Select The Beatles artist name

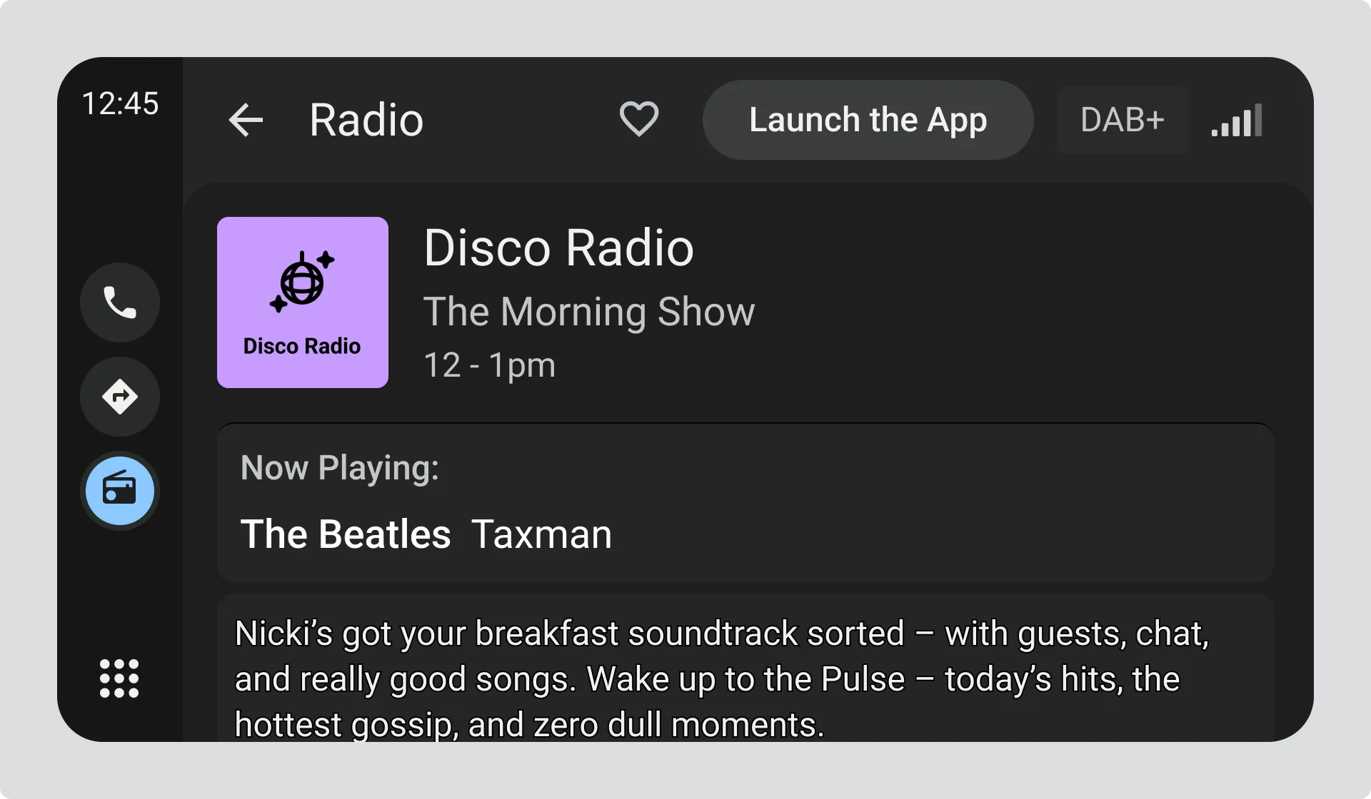[346, 534]
